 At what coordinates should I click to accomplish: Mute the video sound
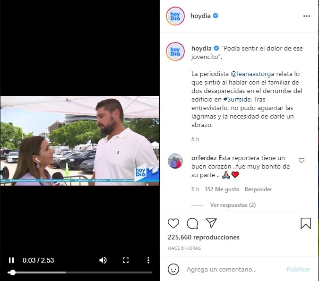point(103,260)
